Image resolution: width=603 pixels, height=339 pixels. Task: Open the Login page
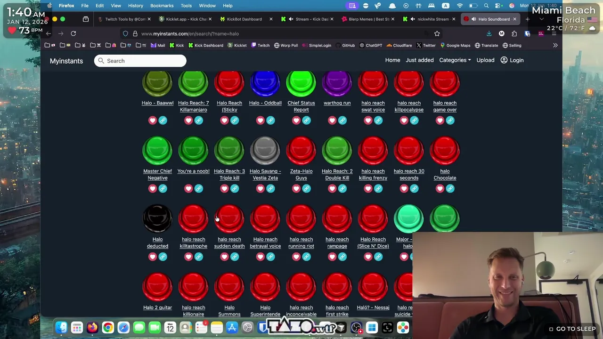pos(512,60)
